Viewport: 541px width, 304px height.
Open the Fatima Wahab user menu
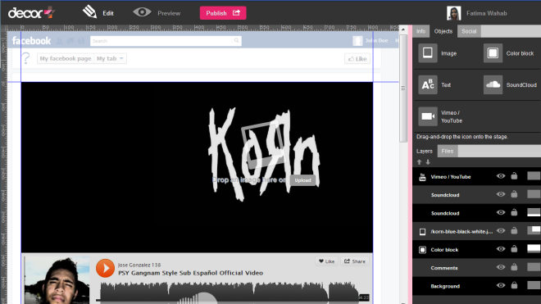coord(477,13)
